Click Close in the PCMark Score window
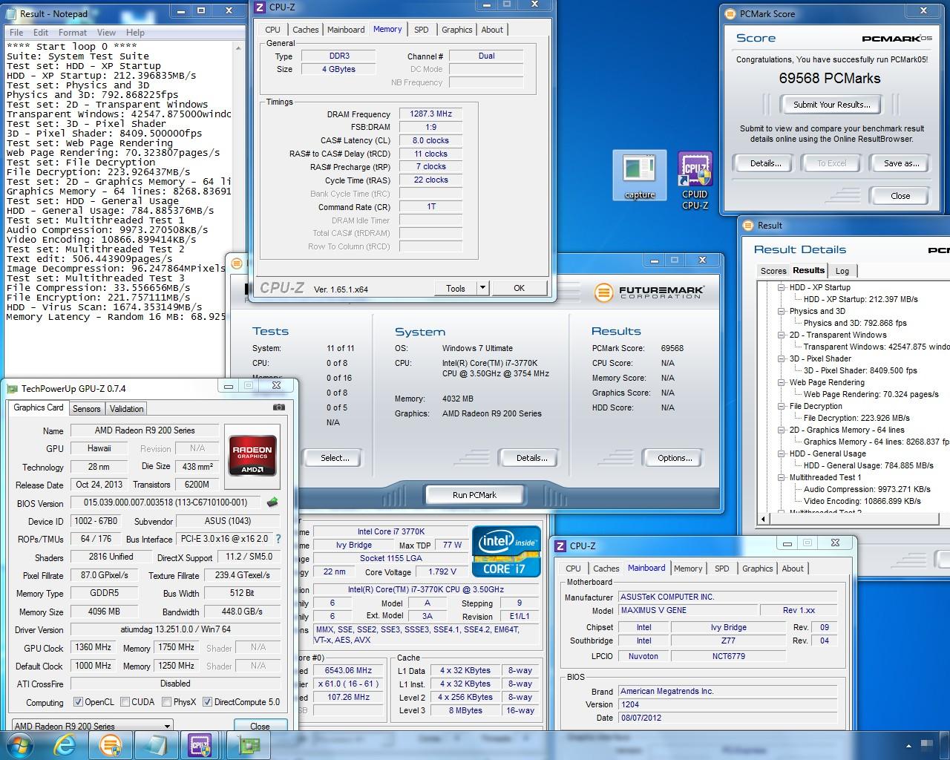This screenshot has width=950, height=760. (900, 196)
